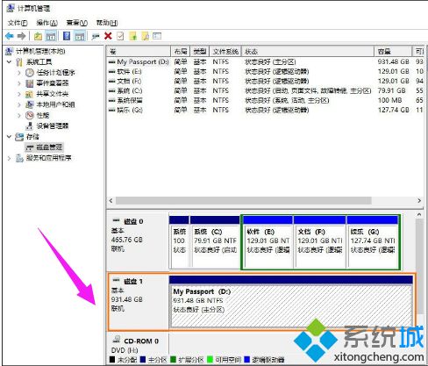428x366 pixels.
Task: Click the red X delete toolbar icon
Action: pyautogui.click(x=108, y=36)
